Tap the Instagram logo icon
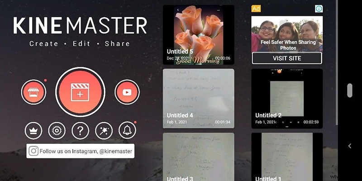This screenshot has height=181, width=362. pos(33,151)
